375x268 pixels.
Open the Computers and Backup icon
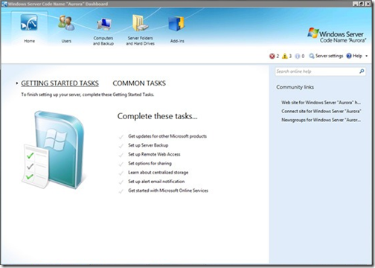pyautogui.click(x=103, y=24)
